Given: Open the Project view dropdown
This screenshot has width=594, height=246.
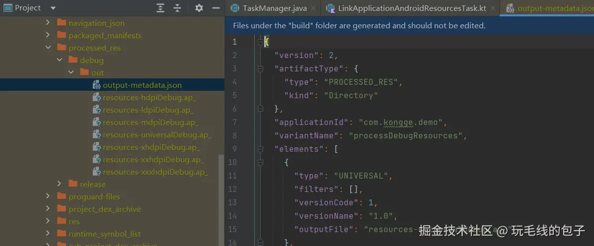Looking at the screenshot, I should [x=53, y=8].
